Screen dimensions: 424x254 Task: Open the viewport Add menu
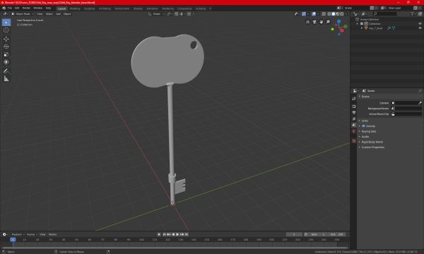59,14
